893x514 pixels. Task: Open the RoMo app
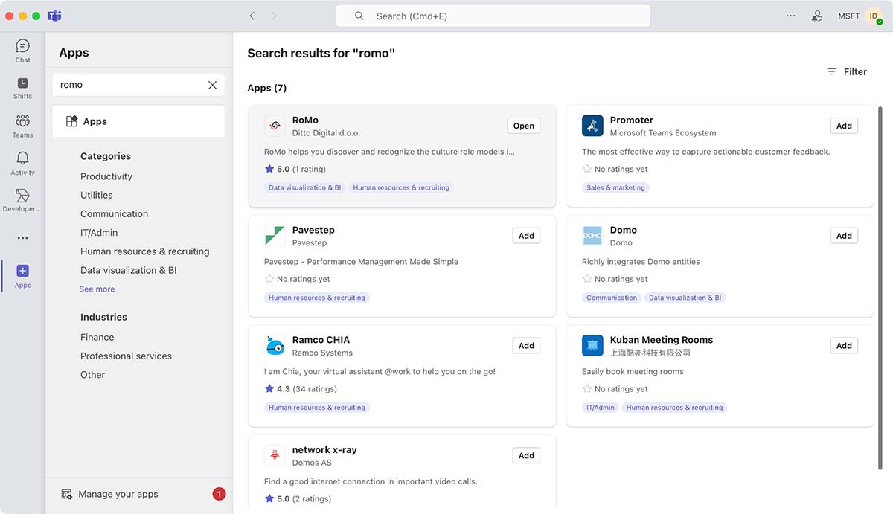click(x=524, y=126)
